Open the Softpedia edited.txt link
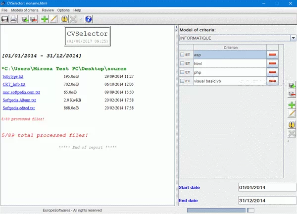 click(x=19, y=108)
